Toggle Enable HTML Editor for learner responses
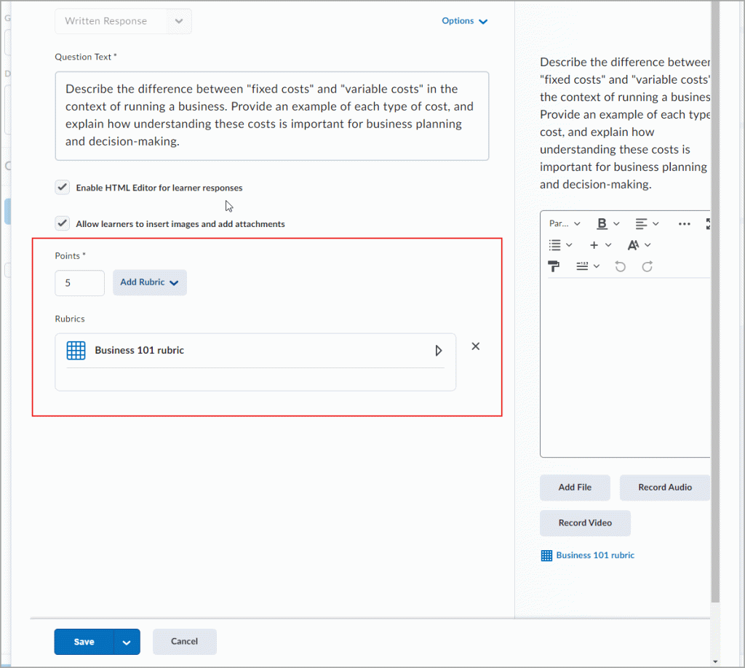The width and height of the screenshot is (745, 668). (63, 188)
